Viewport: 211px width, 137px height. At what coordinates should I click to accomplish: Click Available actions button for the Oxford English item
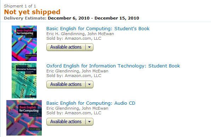coord(66,84)
